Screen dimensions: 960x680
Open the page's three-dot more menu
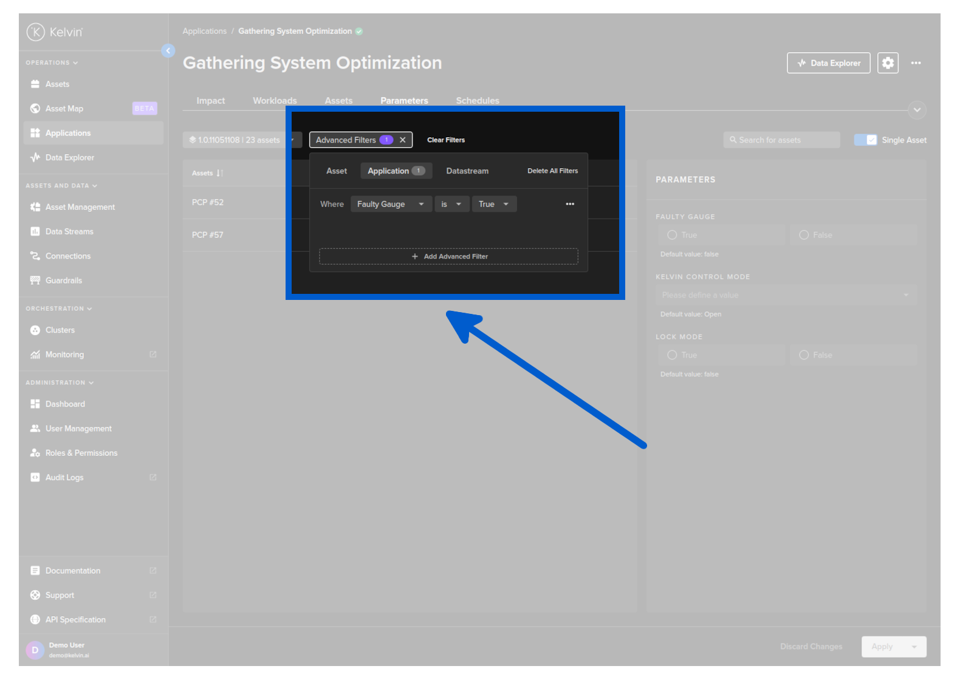[x=916, y=63]
